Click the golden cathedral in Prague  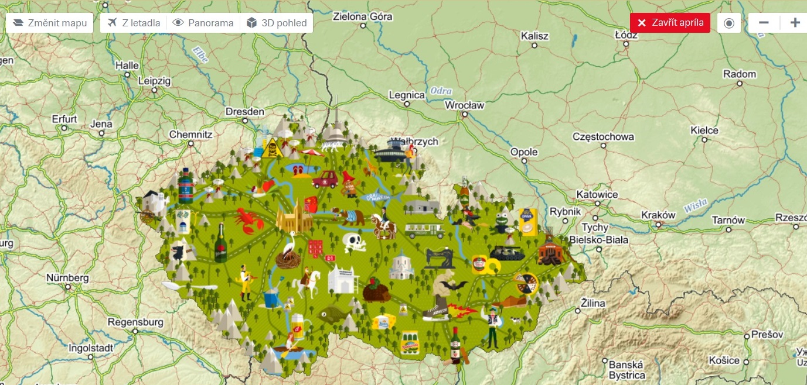294,216
